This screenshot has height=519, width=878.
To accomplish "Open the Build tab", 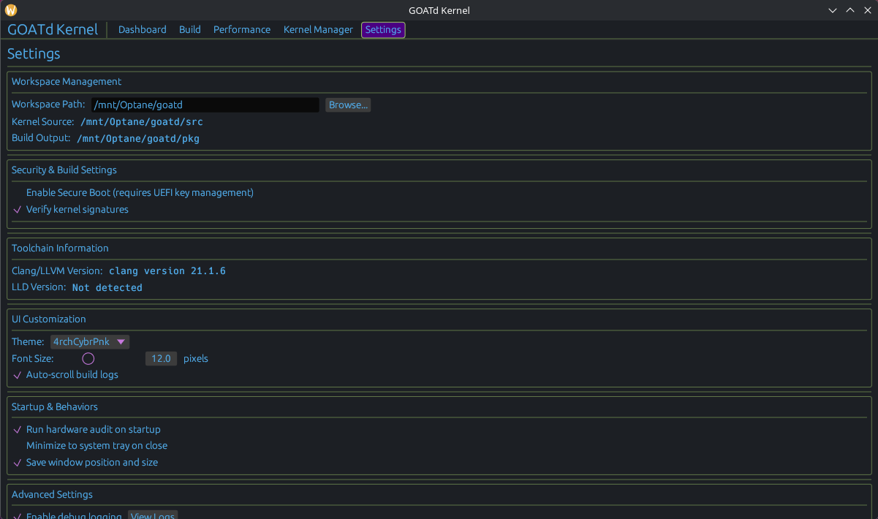I will [x=189, y=30].
